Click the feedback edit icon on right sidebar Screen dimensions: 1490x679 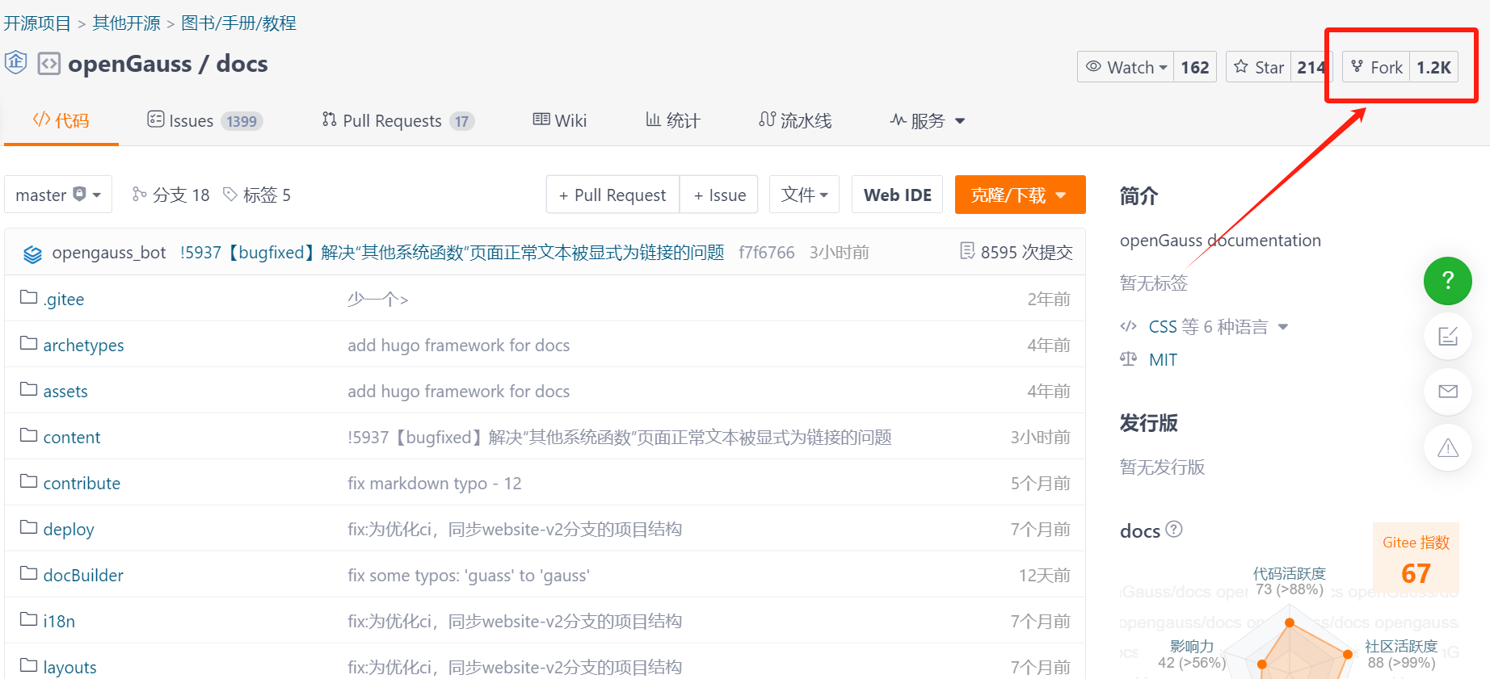tap(1447, 336)
